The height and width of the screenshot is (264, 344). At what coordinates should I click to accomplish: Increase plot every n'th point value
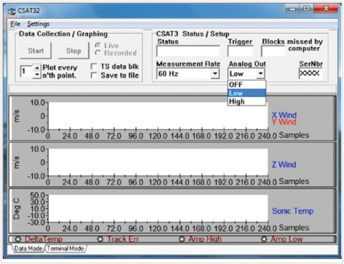tap(37, 68)
